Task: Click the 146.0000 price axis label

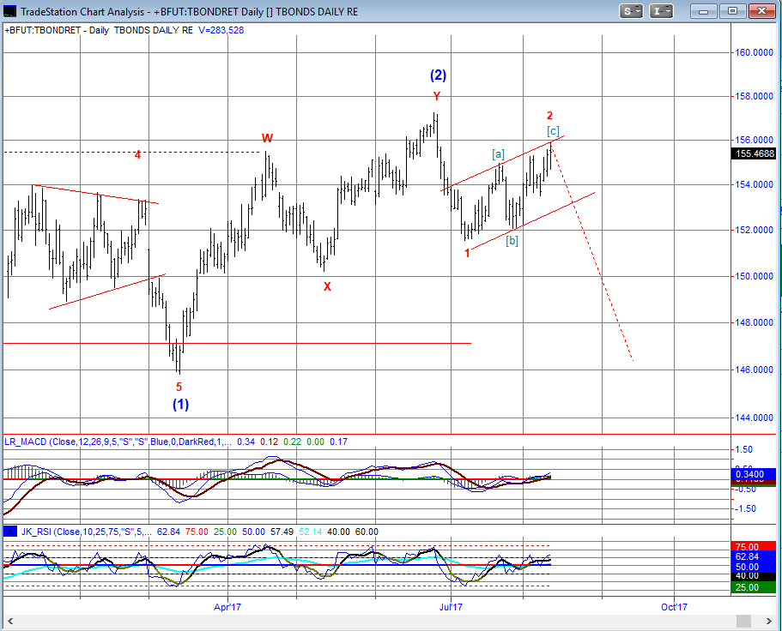Action: pos(755,370)
